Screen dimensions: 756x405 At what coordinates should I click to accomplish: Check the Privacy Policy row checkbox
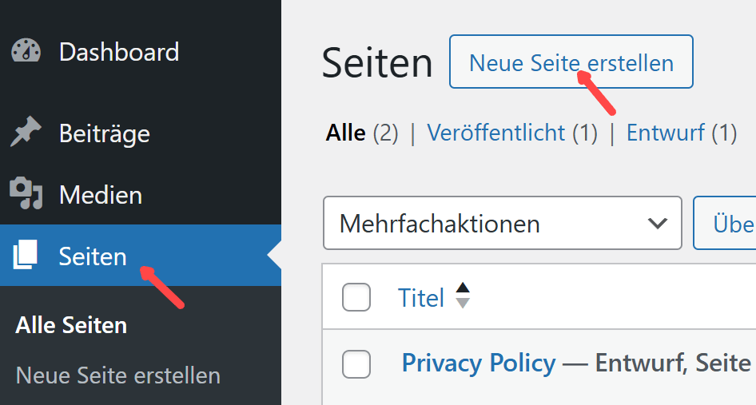coord(356,364)
